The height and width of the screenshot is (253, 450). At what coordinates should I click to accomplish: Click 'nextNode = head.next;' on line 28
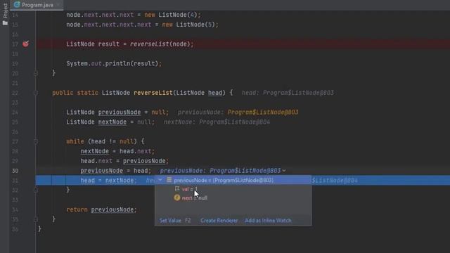coord(117,151)
